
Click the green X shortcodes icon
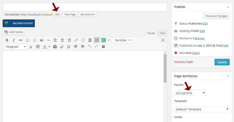click(103, 40)
